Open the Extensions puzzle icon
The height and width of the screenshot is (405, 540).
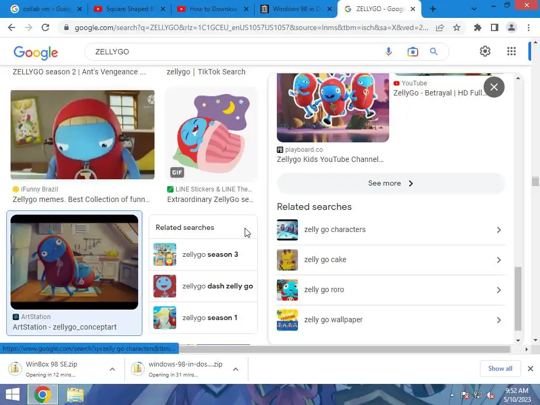(477, 27)
